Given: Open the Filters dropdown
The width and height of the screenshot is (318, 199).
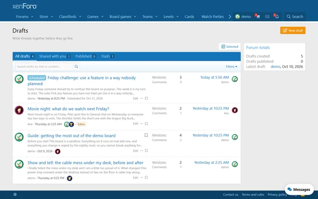Looking at the screenshot, I should pos(232,67).
